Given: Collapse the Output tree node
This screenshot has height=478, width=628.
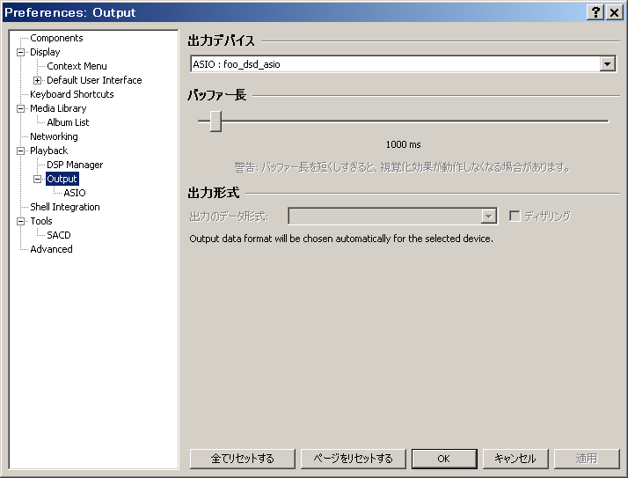Looking at the screenshot, I should pos(37,179).
